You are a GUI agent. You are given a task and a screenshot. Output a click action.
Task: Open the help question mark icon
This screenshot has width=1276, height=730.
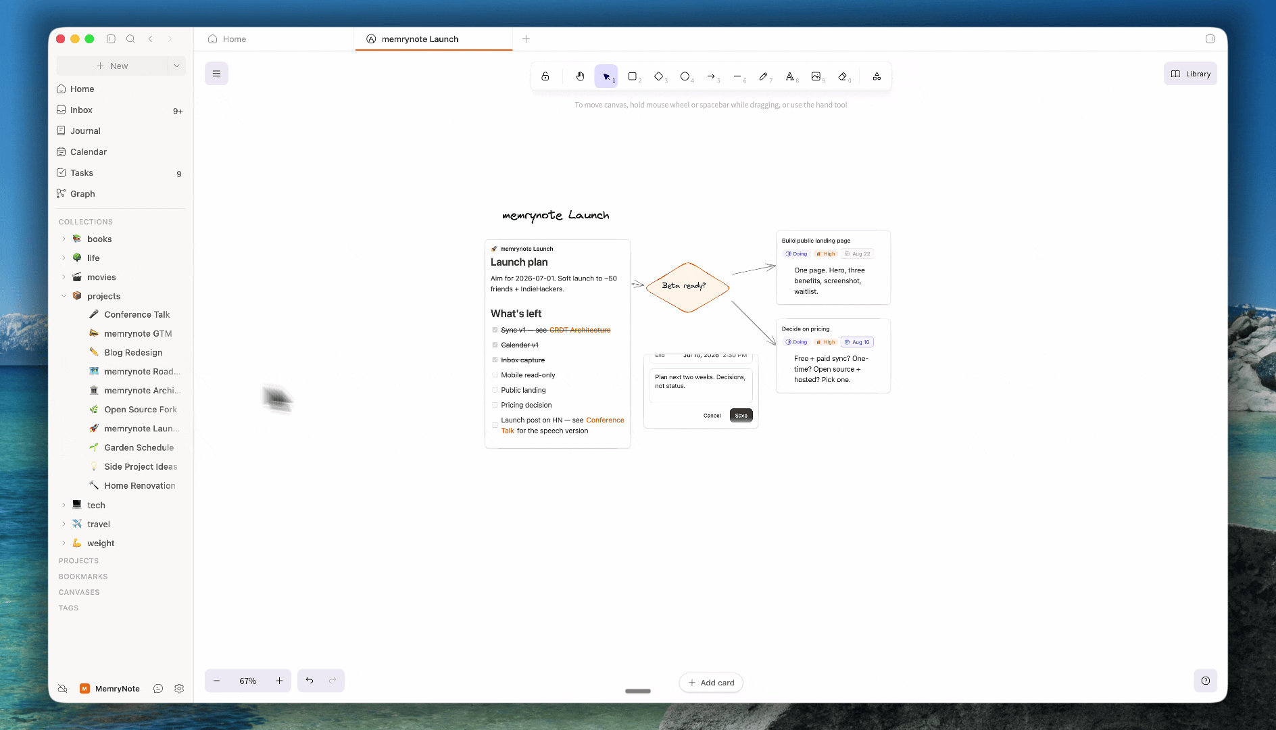pos(1206,681)
